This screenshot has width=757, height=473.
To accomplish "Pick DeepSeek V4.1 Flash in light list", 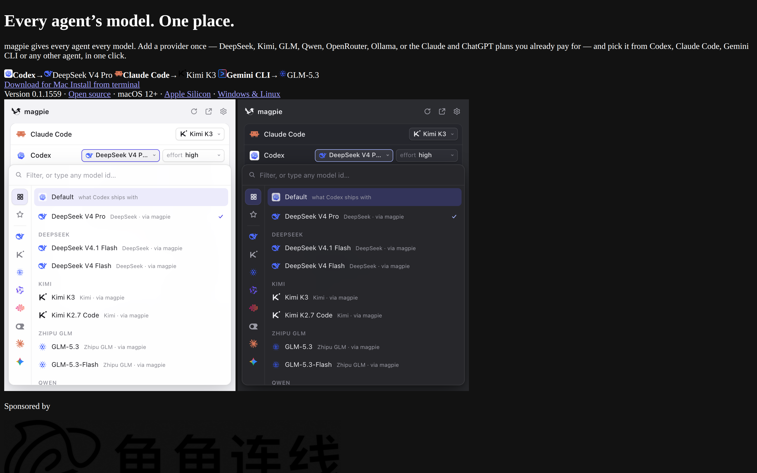I will (x=131, y=248).
